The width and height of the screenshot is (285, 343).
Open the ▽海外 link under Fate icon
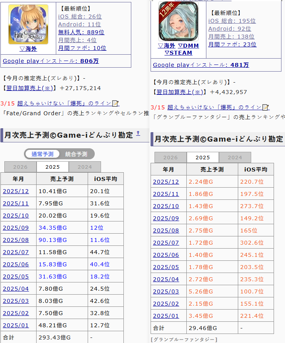28,49
